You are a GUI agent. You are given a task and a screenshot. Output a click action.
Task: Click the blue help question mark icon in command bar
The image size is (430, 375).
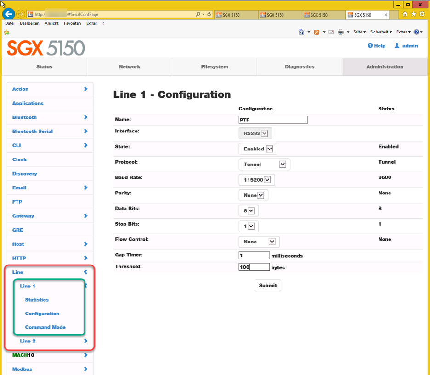pyautogui.click(x=417, y=32)
